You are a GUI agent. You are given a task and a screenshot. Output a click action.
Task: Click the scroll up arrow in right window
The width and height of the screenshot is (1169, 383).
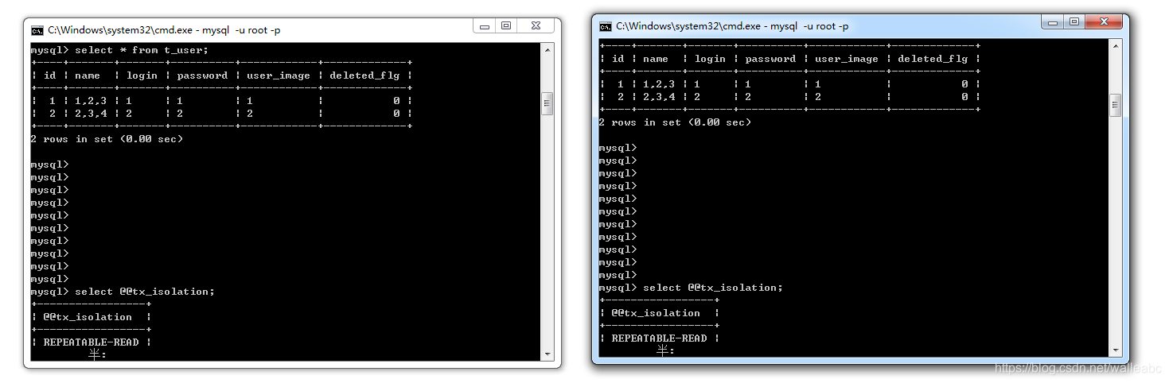pos(1115,45)
